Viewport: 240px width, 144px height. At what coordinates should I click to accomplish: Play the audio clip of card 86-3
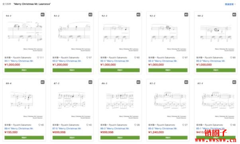pos(138,82)
